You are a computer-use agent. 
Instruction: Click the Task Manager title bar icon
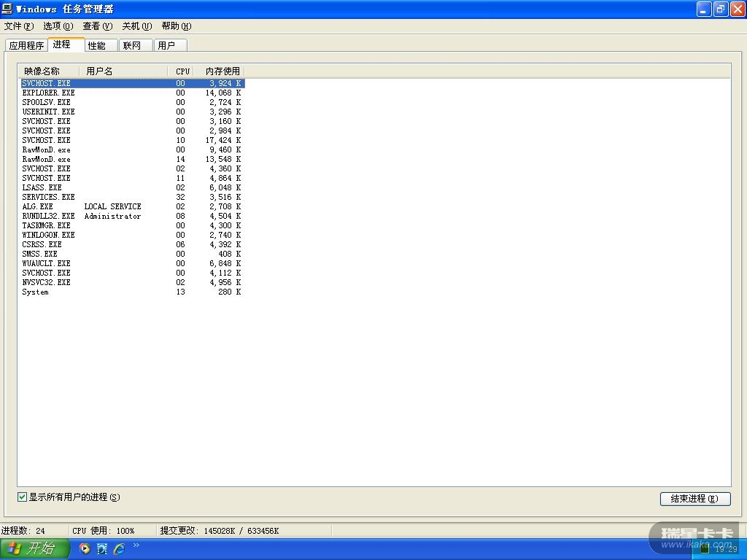[7, 9]
